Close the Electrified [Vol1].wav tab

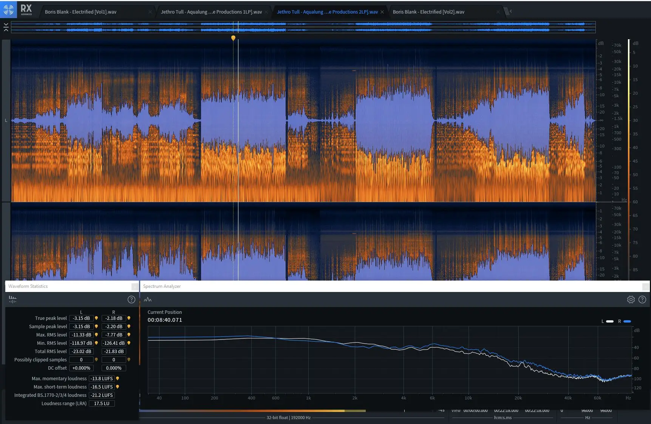point(150,12)
